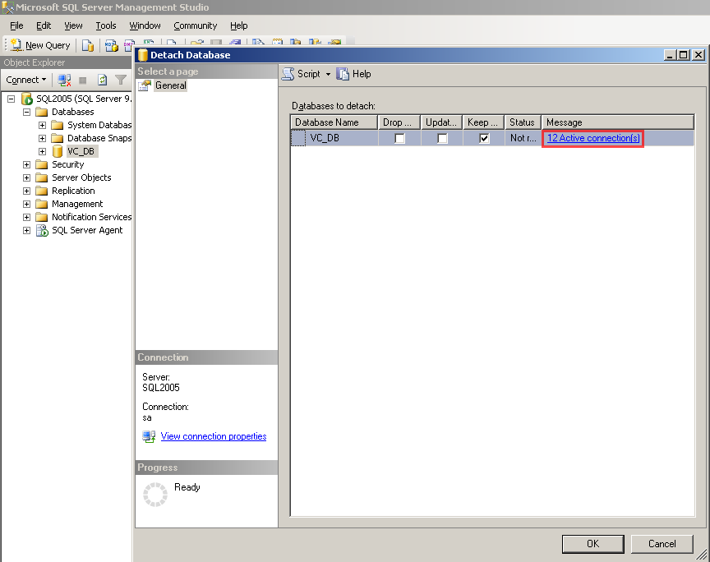This screenshot has height=562, width=710.
Task: Click the Script icon in Detach dialog
Action: 288,74
